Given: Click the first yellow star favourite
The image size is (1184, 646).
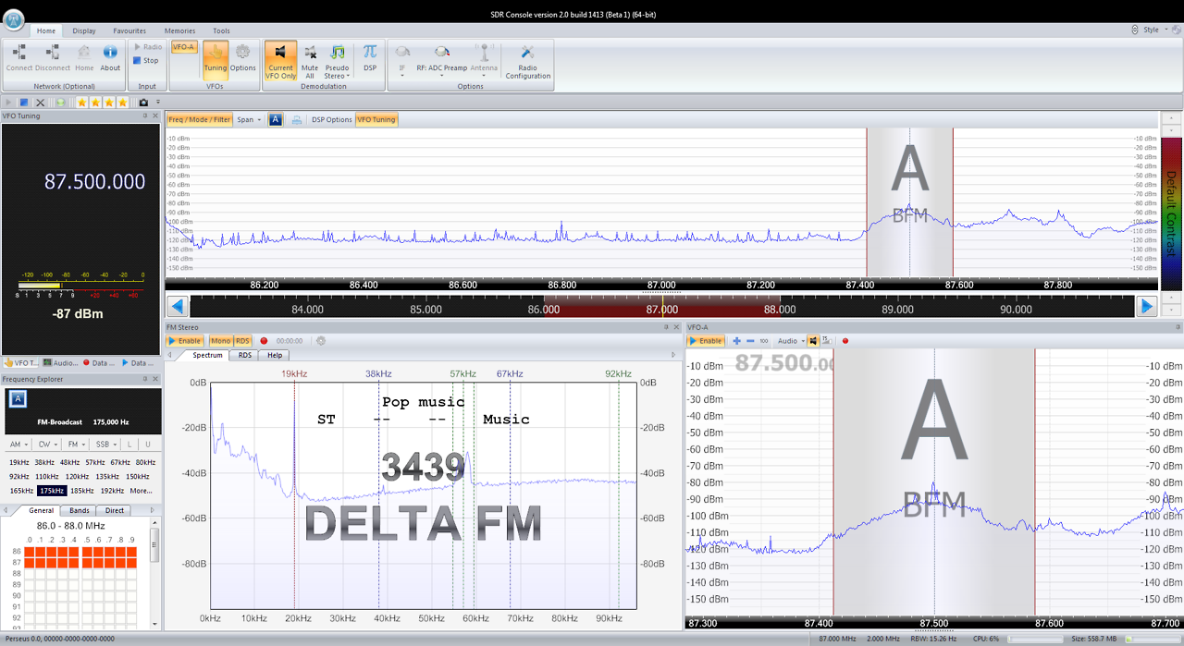Looking at the screenshot, I should point(81,102).
